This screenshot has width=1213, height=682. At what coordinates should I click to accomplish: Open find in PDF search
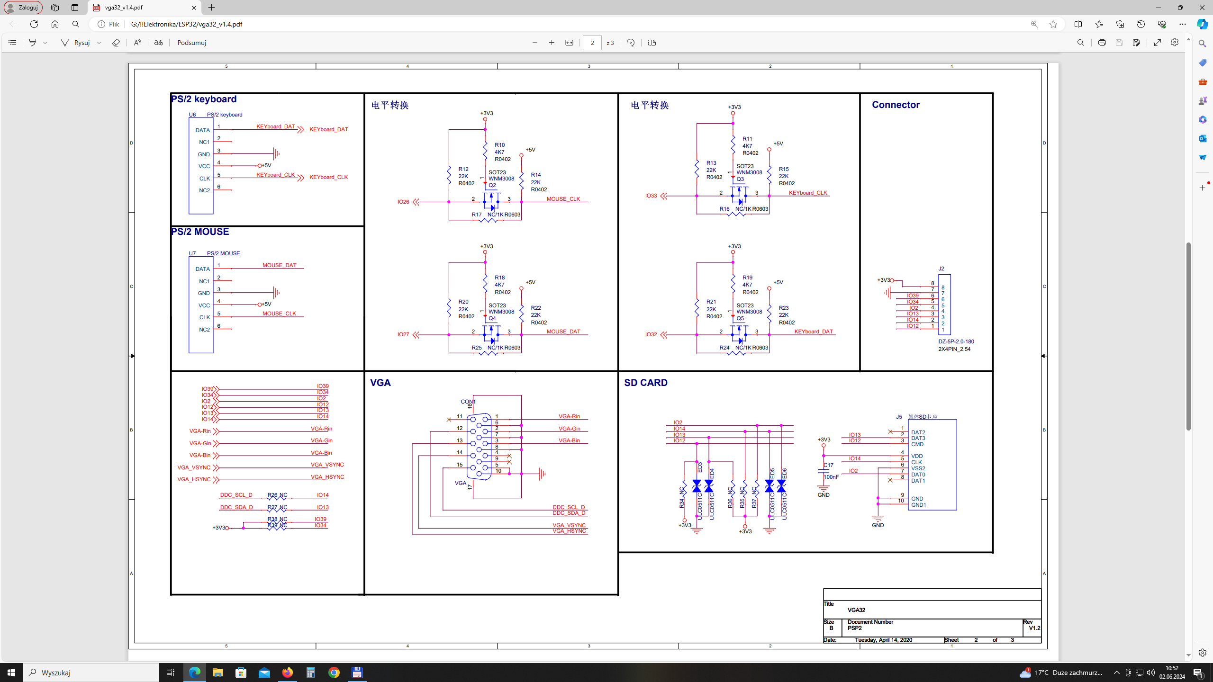point(1081,43)
